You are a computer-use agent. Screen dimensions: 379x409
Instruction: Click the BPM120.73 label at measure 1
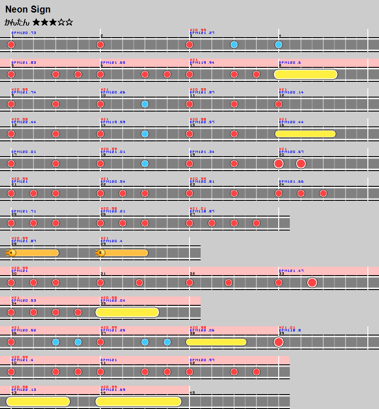(24, 33)
